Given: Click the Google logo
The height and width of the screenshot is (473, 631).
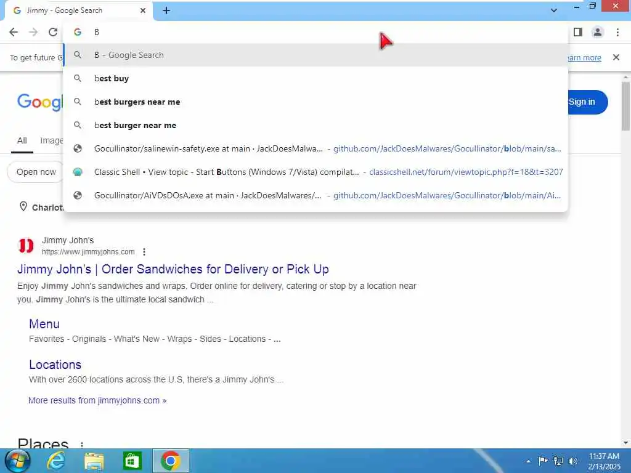Looking at the screenshot, I should click(x=40, y=102).
